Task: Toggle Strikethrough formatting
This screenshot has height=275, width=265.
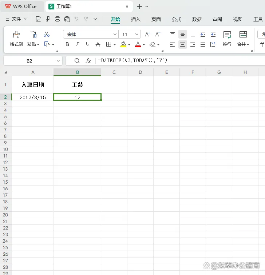Action: pyautogui.click(x=98, y=44)
